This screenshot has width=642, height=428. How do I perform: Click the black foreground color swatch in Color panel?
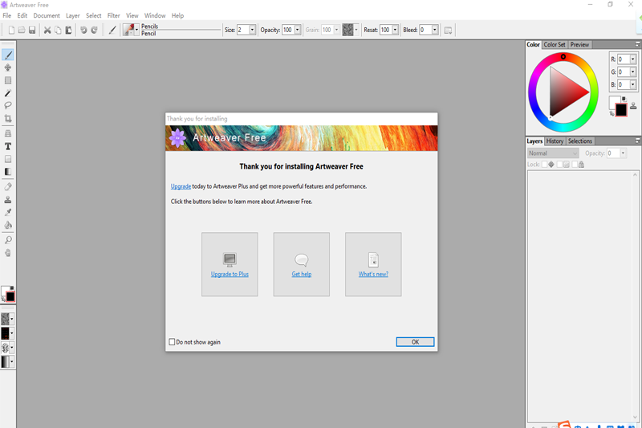[621, 110]
